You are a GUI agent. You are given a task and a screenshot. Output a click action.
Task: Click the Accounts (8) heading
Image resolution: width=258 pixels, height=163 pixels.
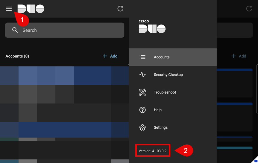[17, 56]
